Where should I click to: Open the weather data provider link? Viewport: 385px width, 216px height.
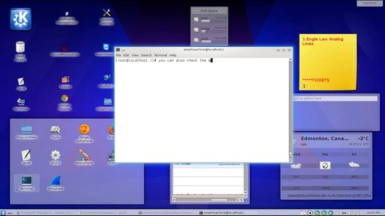coord(329,195)
